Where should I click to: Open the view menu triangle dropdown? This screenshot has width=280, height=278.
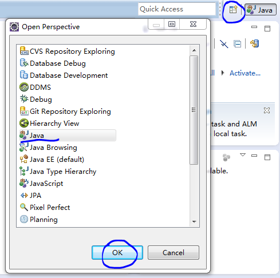pyautogui.click(x=243, y=155)
